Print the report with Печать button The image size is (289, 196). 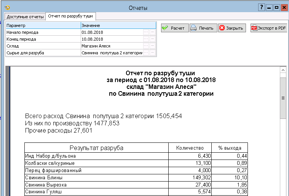tap(203, 28)
